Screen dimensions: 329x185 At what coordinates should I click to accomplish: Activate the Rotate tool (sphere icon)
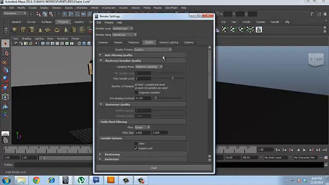pyautogui.click(x=5, y=79)
